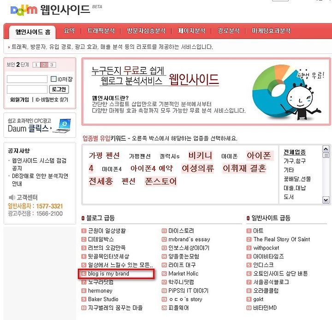332x320 pixels.
Task: Click the Daum logo
Action: [24, 10]
